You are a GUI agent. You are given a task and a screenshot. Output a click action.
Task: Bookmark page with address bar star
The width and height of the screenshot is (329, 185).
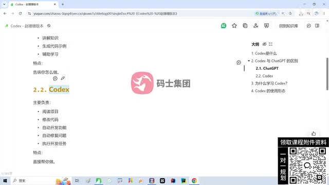point(290,14)
